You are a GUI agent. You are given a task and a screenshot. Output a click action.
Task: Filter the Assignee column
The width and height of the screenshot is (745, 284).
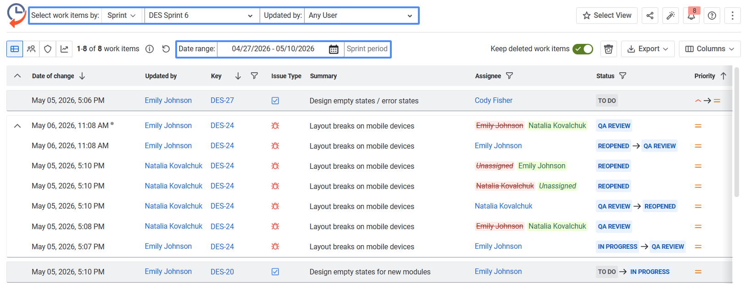pos(509,76)
